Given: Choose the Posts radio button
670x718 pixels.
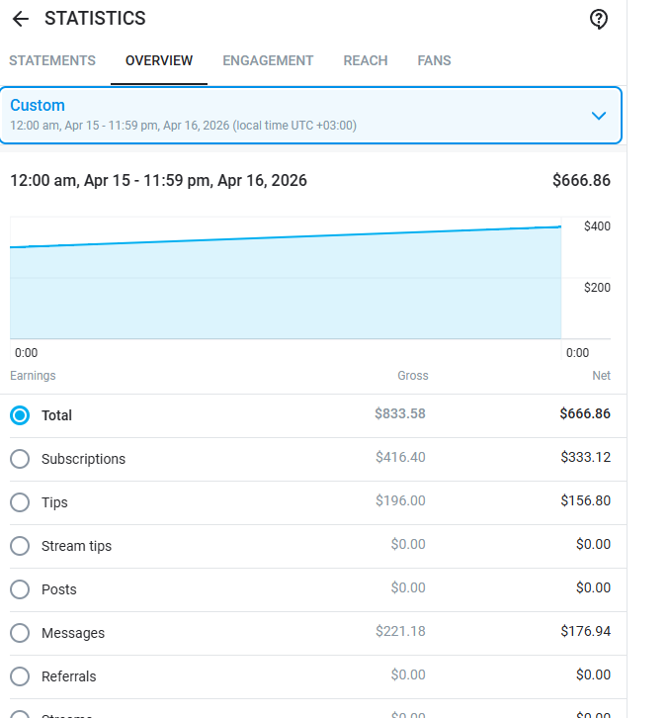Looking at the screenshot, I should click(20, 589).
